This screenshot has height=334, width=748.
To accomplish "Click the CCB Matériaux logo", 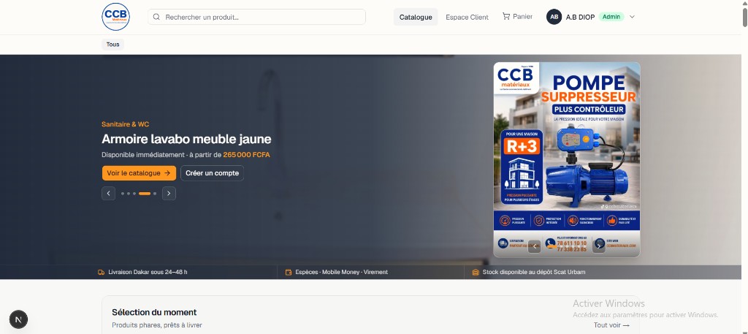I will tap(115, 17).
